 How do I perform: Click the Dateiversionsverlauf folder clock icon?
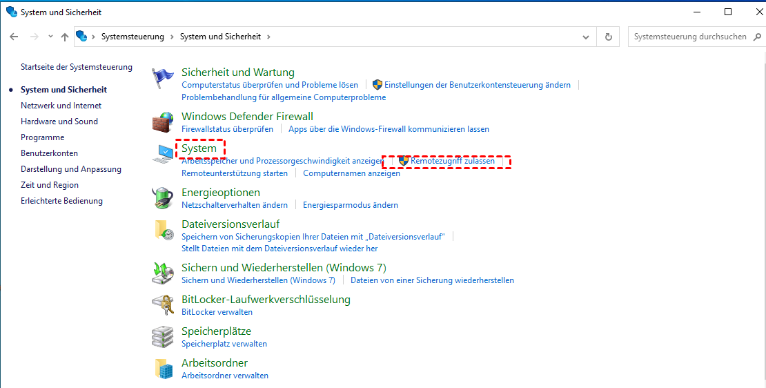coord(163,231)
